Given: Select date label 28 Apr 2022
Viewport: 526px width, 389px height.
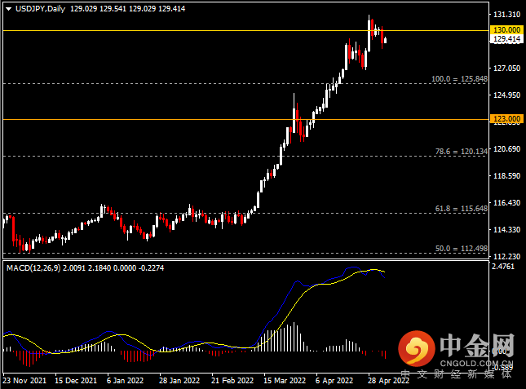Looking at the screenshot, I should 389,381.
